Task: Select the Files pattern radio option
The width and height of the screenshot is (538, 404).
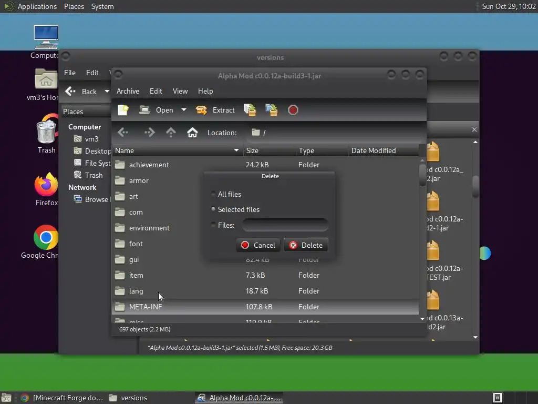Action: [x=213, y=225]
